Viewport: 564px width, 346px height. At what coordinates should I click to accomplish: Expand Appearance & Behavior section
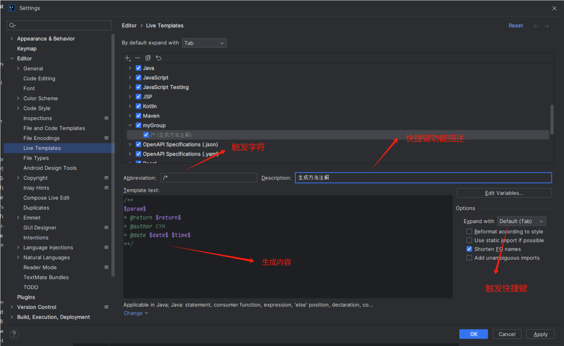click(12, 38)
